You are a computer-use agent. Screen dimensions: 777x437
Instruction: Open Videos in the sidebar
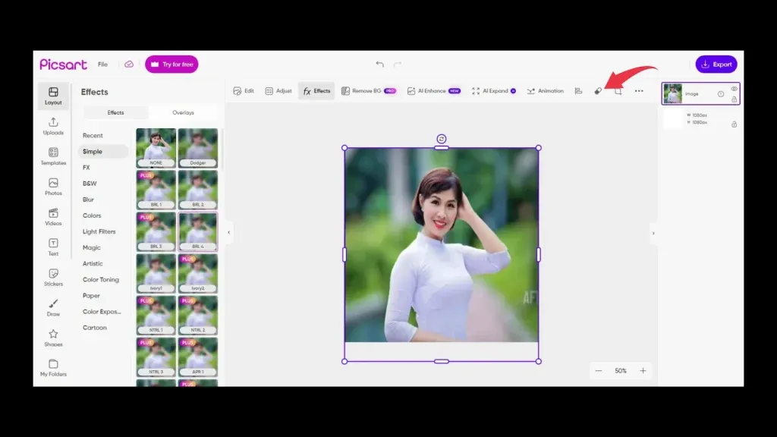[53, 217]
